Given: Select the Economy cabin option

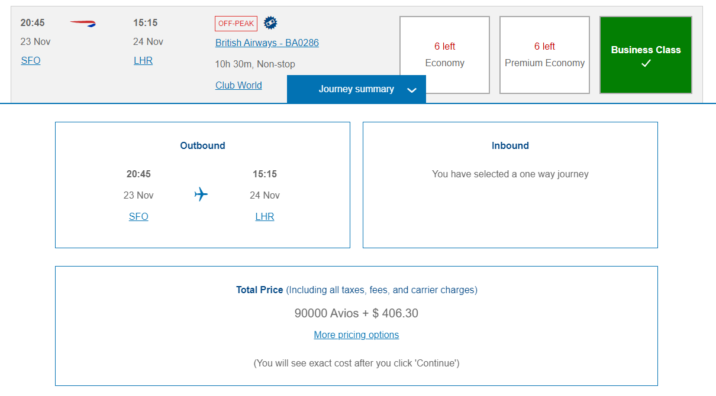Looking at the screenshot, I should pyautogui.click(x=444, y=55).
